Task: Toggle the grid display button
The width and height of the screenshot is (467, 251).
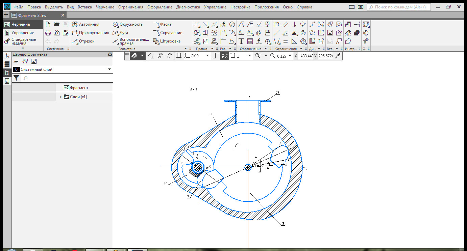Action: tap(179, 56)
